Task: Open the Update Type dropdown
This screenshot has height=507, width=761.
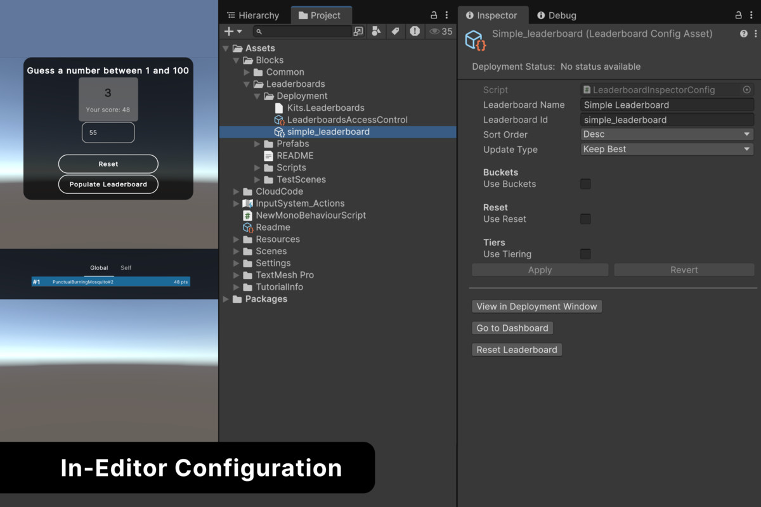Action: pyautogui.click(x=667, y=150)
